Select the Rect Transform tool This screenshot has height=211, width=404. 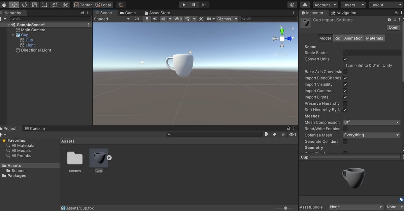point(44,5)
